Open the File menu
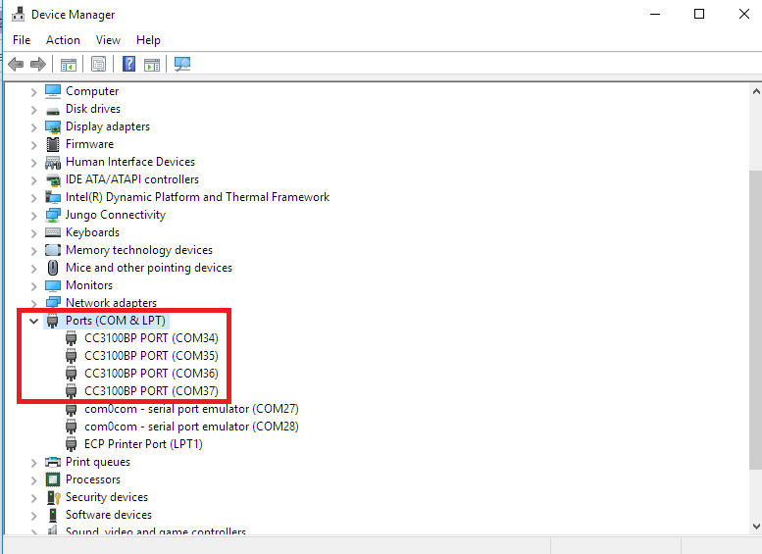 [x=22, y=40]
